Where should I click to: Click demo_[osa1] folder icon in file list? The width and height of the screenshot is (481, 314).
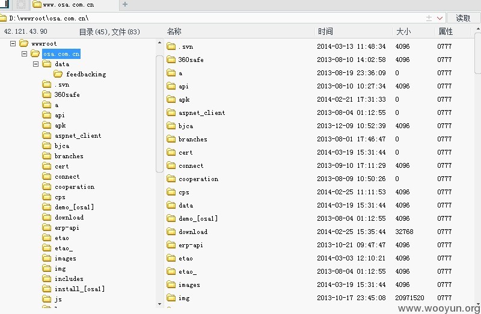pyautogui.click(x=171, y=218)
